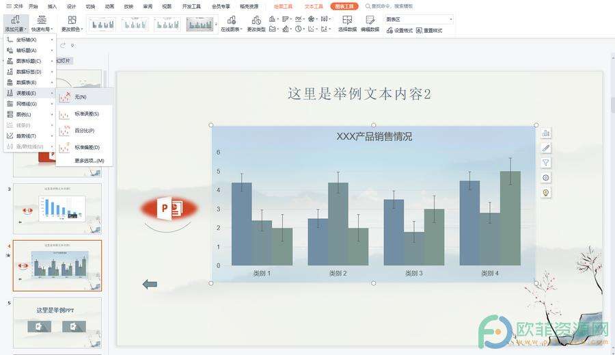Image resolution: width=615 pixels, height=355 pixels.
Task: Expand the chart styles gallery more arrow
Action: 216,25
